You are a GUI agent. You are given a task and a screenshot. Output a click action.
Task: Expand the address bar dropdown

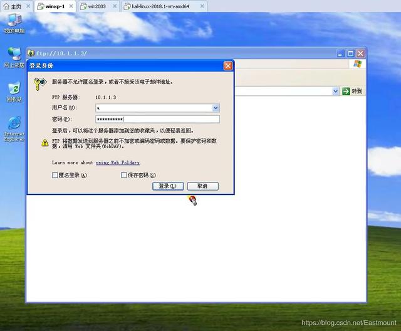click(336, 91)
